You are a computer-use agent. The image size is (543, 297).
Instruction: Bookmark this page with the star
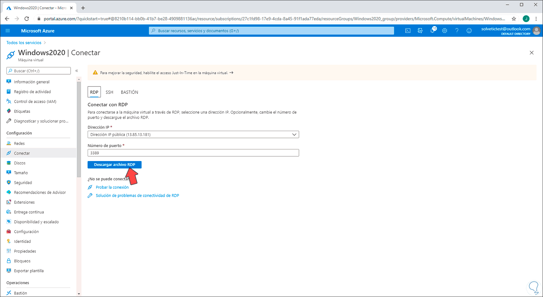coord(514,19)
